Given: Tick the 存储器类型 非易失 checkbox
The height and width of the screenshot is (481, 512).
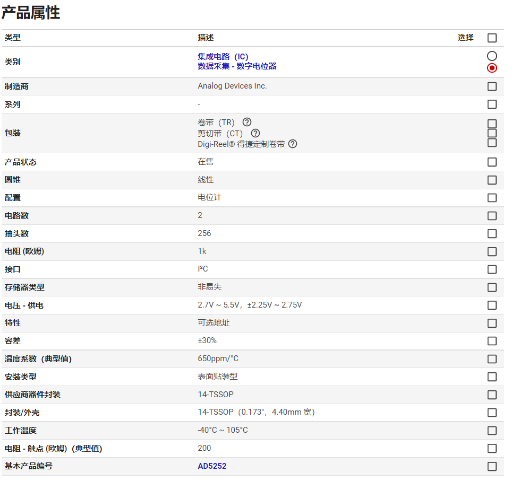Looking at the screenshot, I should (x=492, y=287).
